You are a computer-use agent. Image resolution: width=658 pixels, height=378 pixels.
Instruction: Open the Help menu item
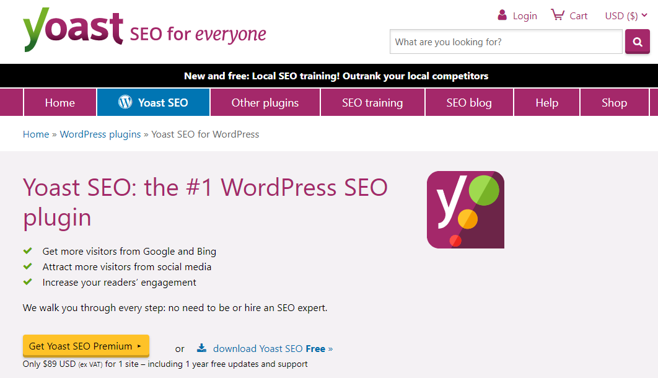pos(547,102)
